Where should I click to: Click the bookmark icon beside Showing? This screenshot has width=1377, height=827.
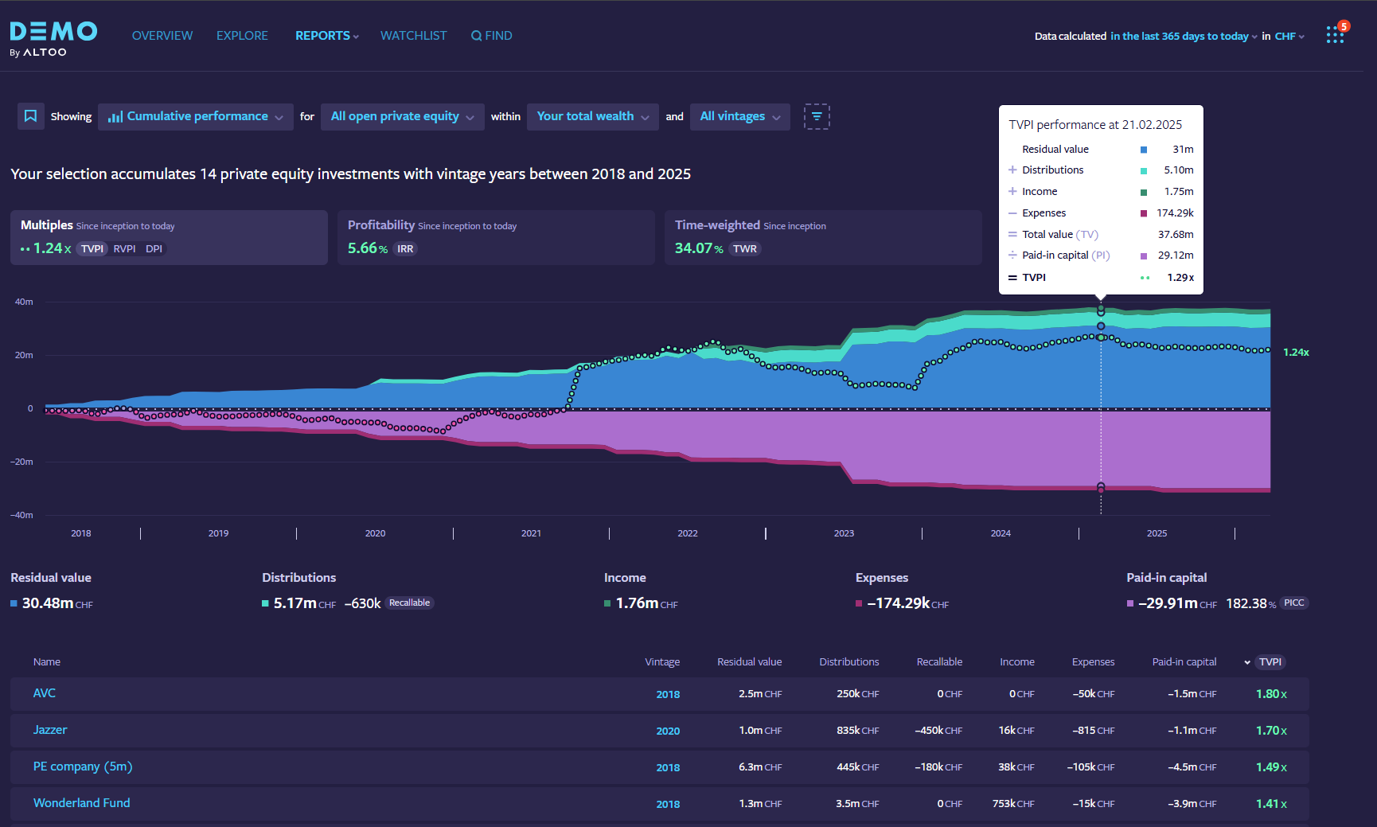(30, 116)
